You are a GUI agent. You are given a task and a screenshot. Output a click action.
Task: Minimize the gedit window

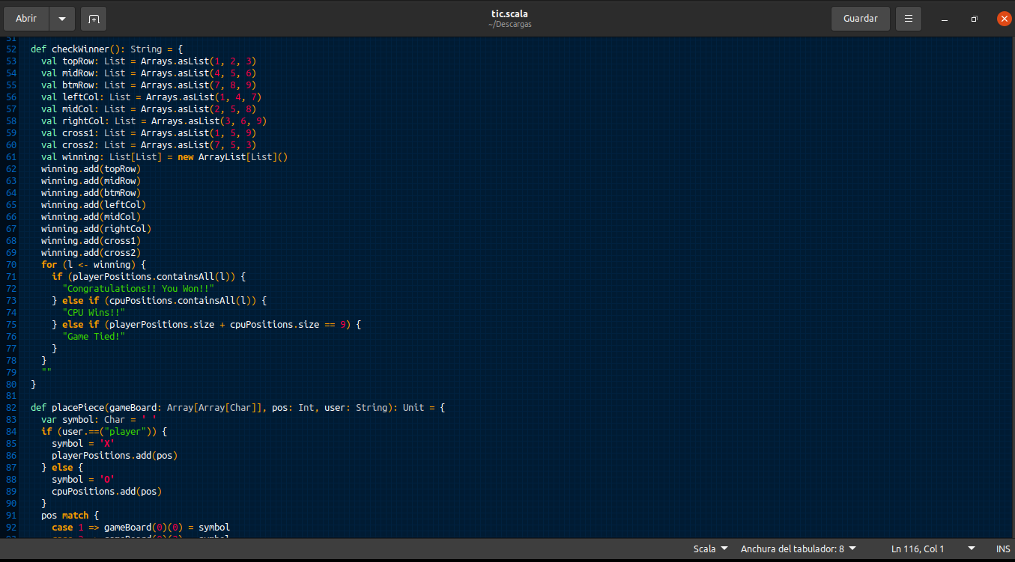(x=945, y=19)
